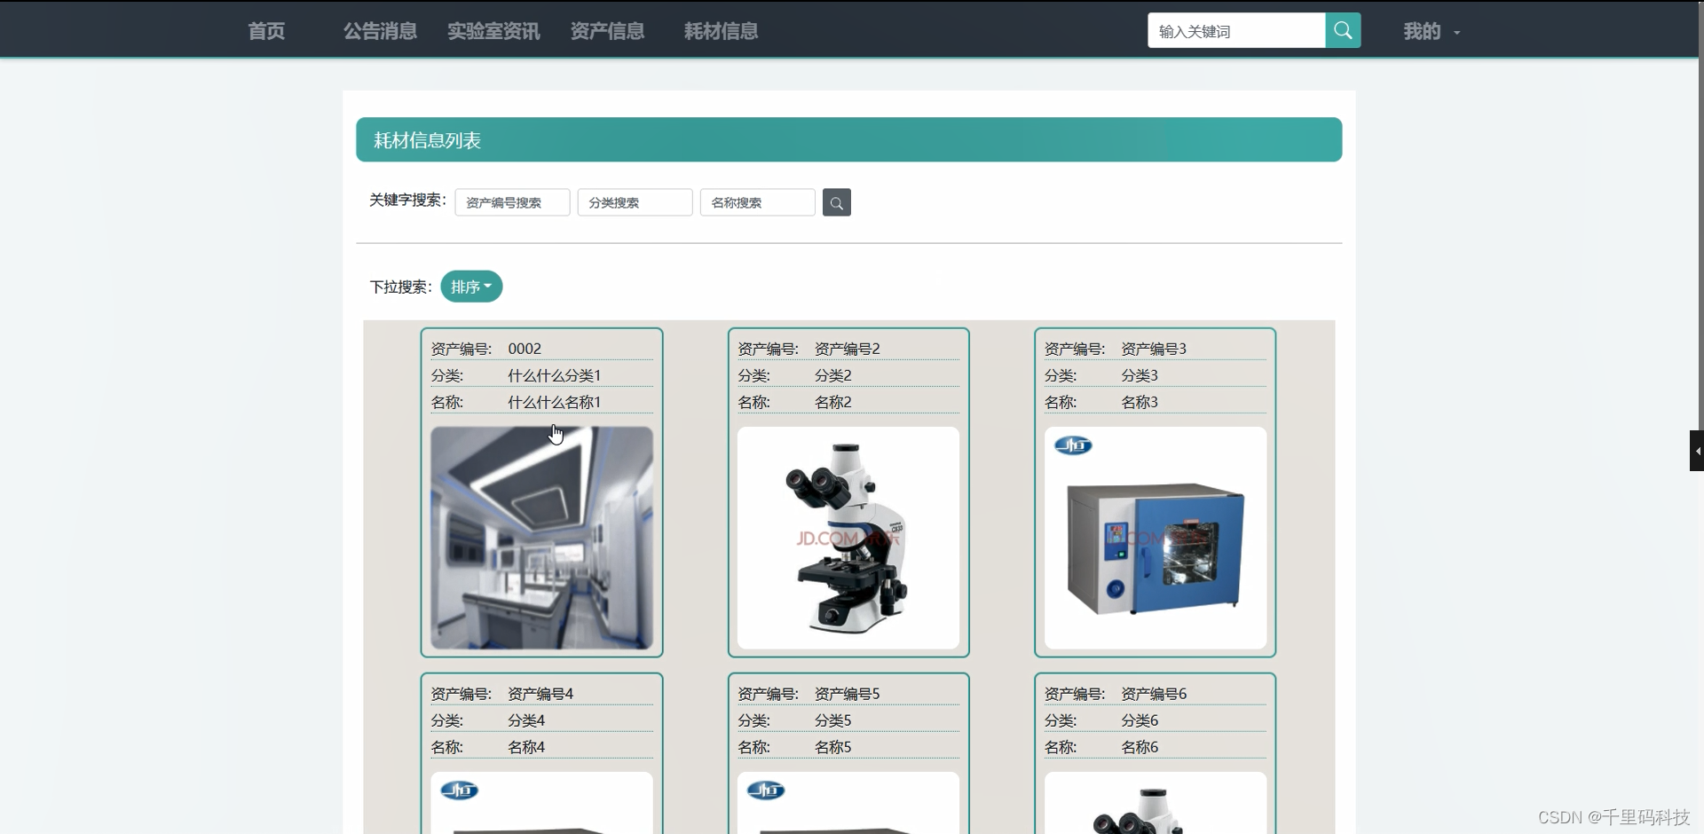Click the top search magnifier icon
1704x834 pixels.
point(1342,30)
